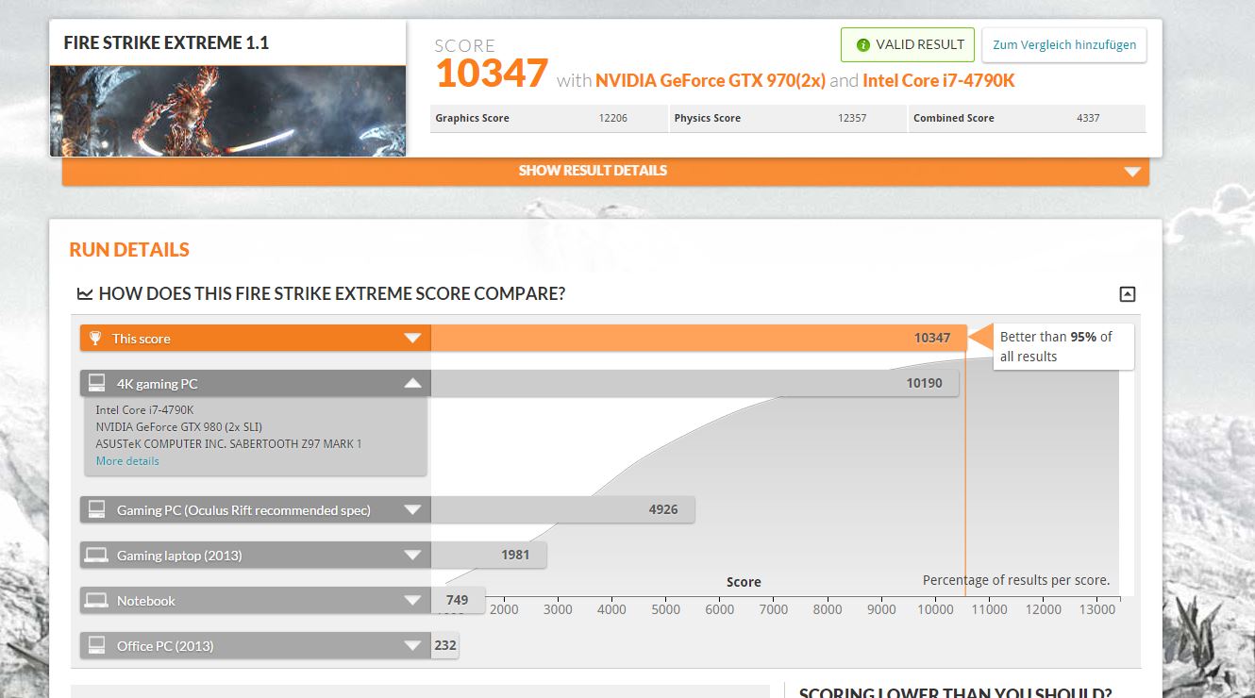1255x698 pixels.
Task: Click the Combined Score value 4337
Action: [x=1088, y=118]
